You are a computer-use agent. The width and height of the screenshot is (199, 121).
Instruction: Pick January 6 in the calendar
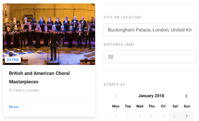click(175, 116)
